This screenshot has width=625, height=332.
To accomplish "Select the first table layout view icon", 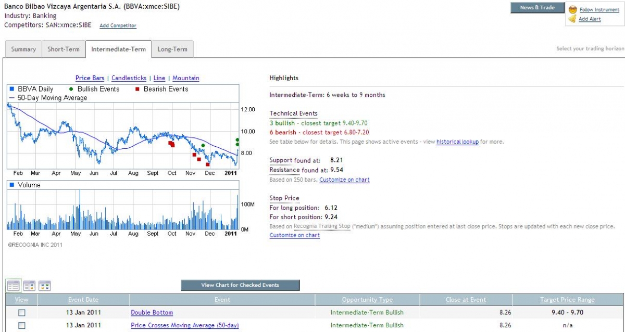I will (14, 286).
